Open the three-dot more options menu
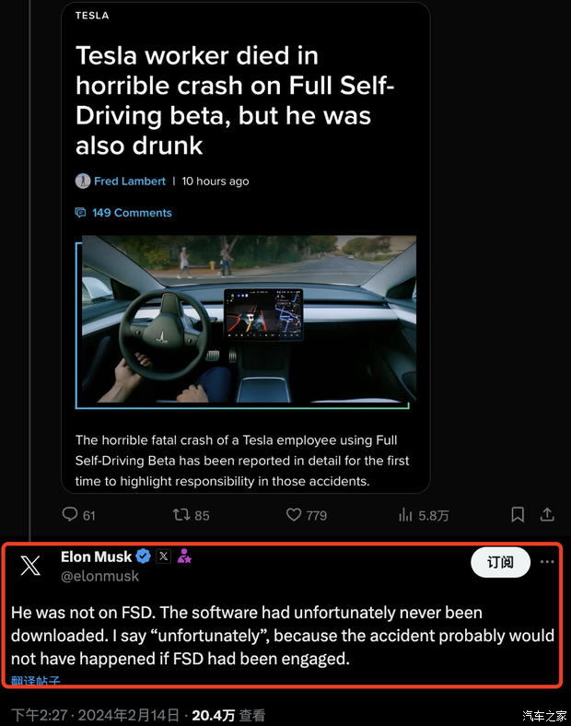This screenshot has width=571, height=726. tap(549, 562)
